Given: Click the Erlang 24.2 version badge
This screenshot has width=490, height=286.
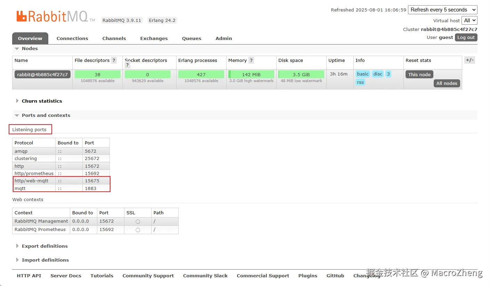Looking at the screenshot, I should (162, 20).
